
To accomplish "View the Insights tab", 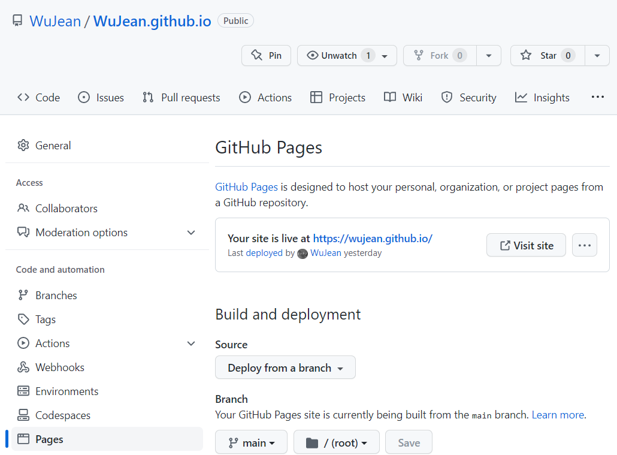I will pyautogui.click(x=542, y=97).
